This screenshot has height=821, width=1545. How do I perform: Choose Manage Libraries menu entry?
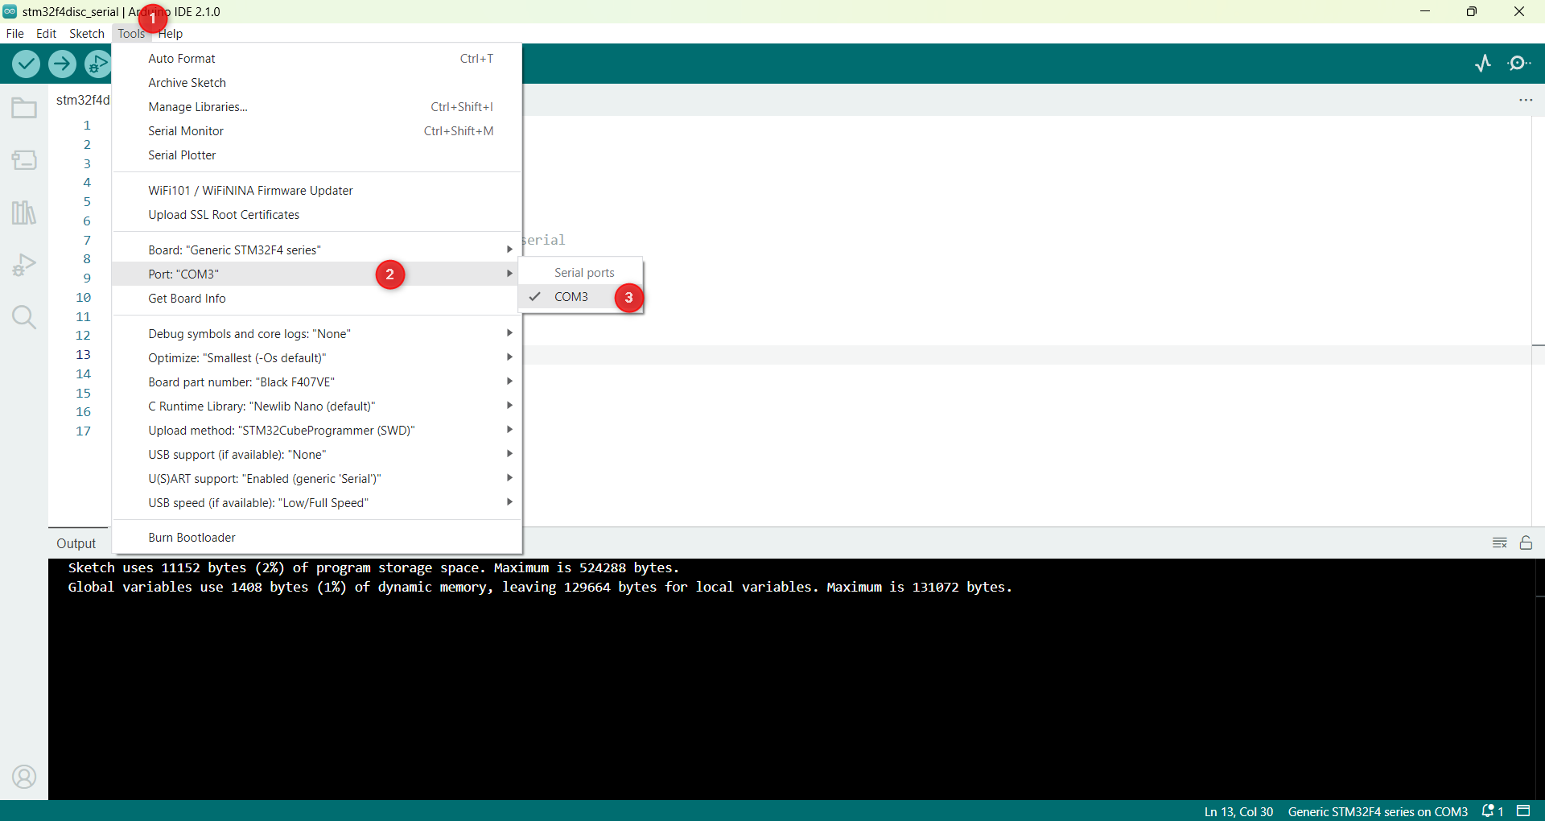[x=317, y=106]
